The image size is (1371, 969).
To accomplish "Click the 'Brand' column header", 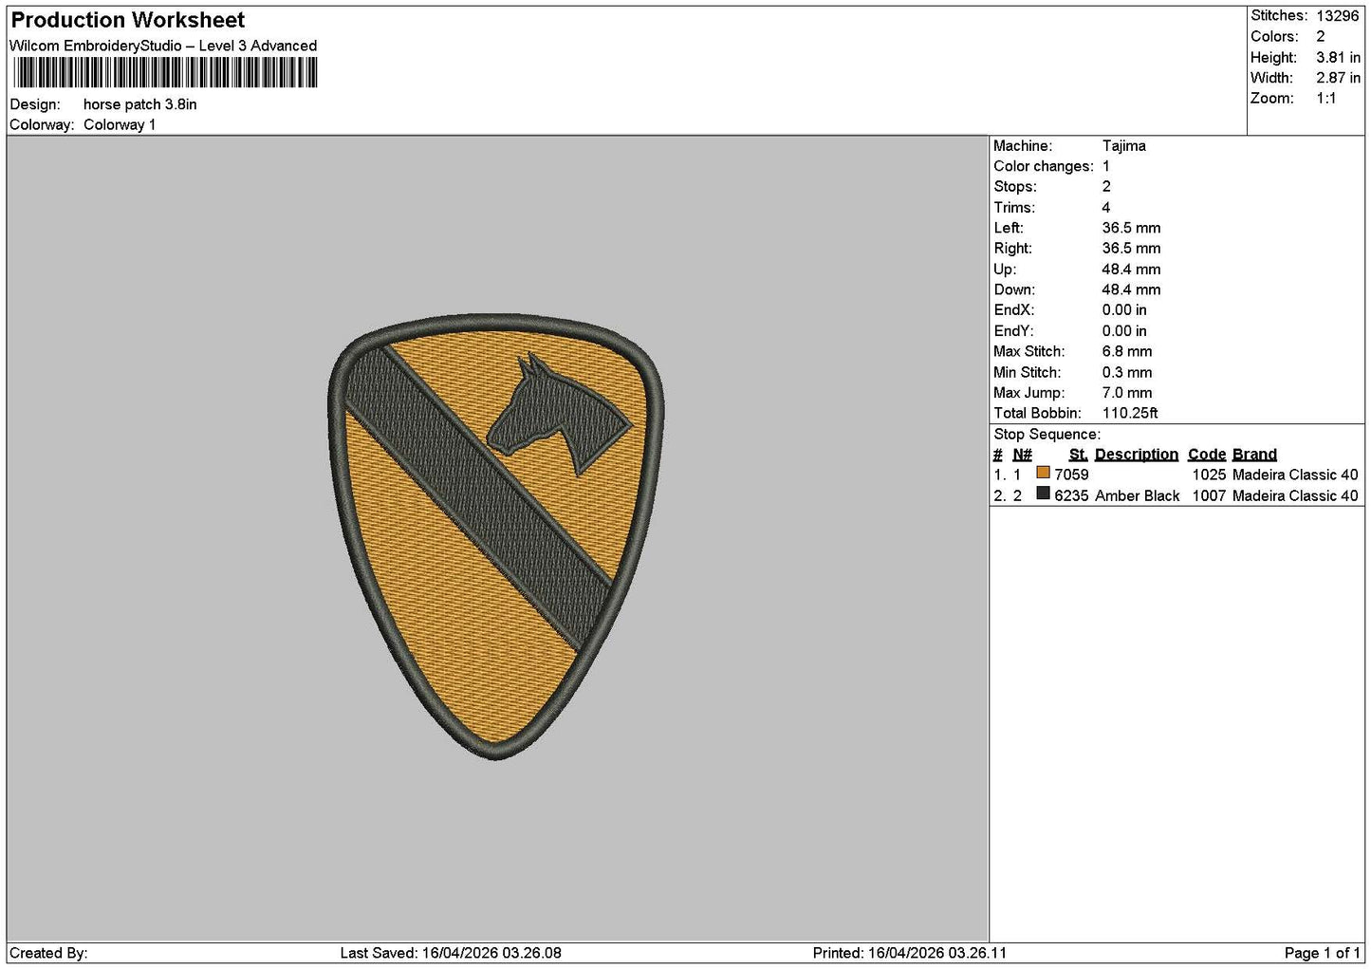I will [1254, 455].
